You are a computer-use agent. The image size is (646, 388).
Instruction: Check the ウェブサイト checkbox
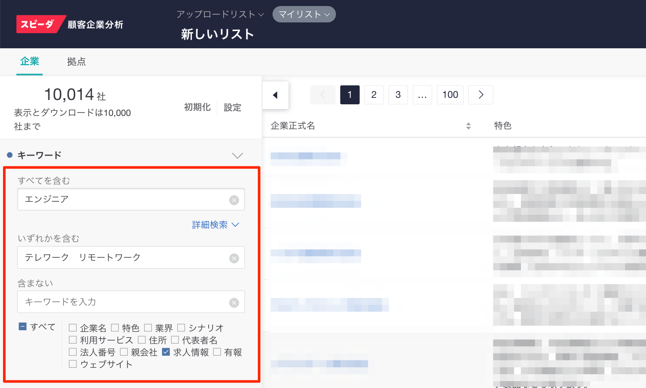tap(73, 364)
